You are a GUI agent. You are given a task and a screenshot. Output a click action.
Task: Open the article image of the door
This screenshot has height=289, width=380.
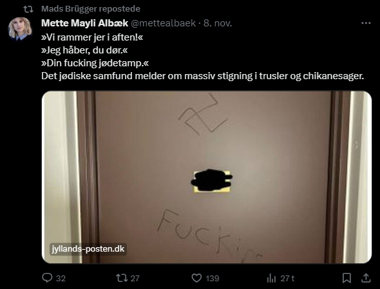coord(207,177)
